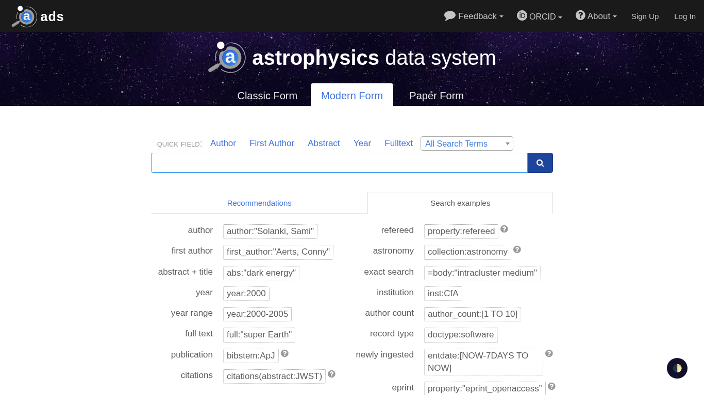Click help icon beside collection:astronomy example
Screen dimensions: 704x395
(517, 250)
